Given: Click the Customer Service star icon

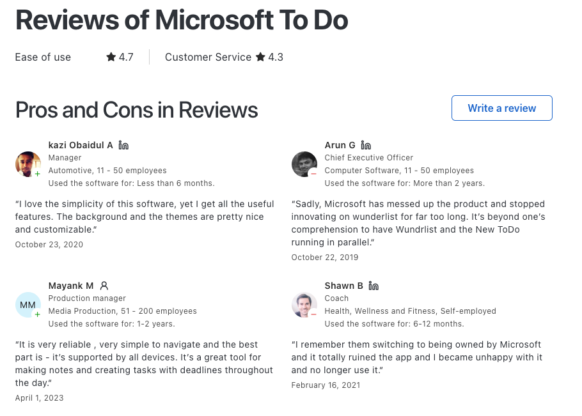Looking at the screenshot, I should (260, 57).
